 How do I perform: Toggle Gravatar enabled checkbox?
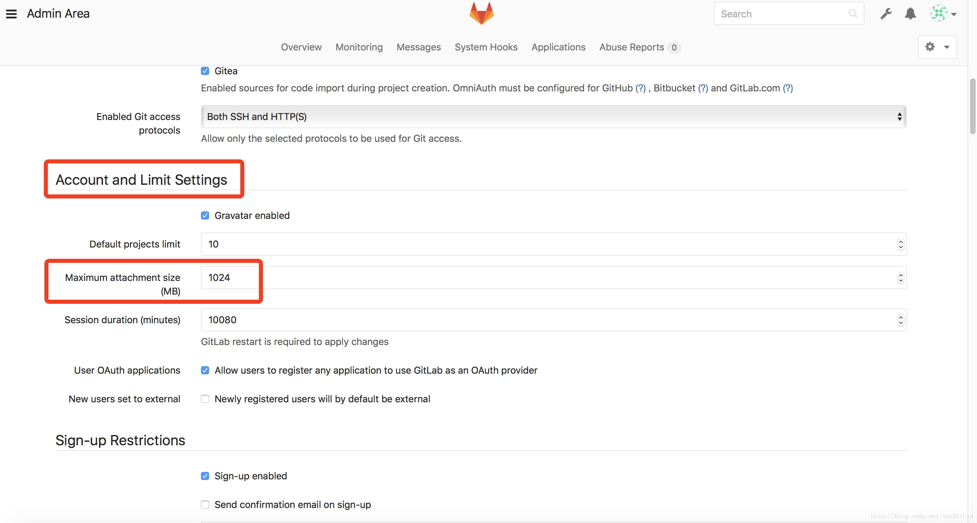[205, 215]
